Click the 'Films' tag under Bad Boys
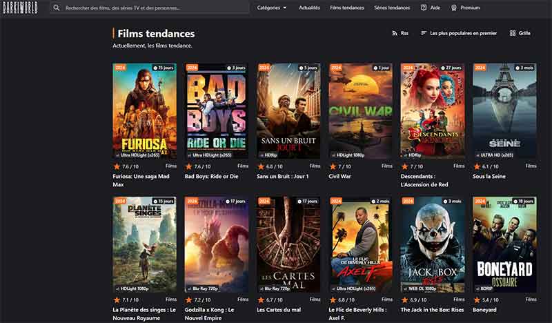The height and width of the screenshot is (323, 552). 243,166
